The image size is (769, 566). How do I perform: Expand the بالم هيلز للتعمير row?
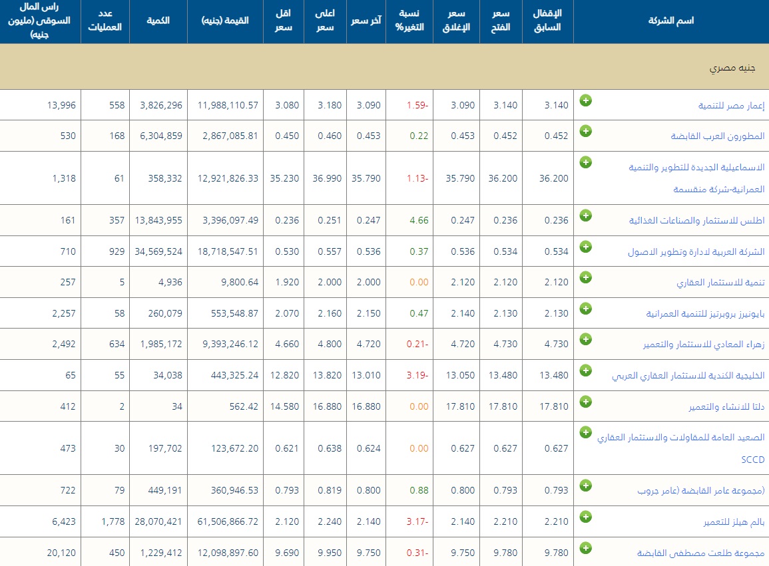tap(586, 517)
